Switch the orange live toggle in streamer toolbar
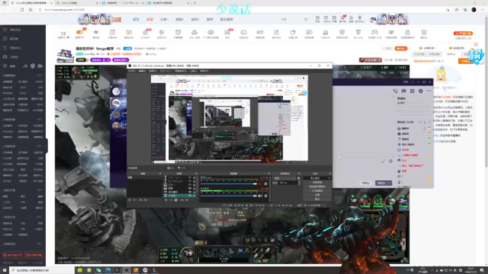Viewport: 488px width, 274px height. [x=80, y=32]
